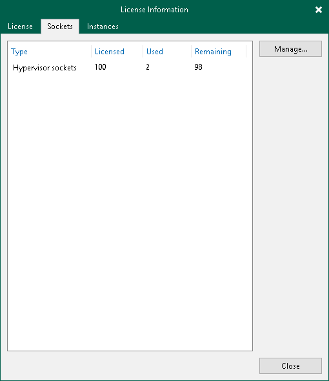Click the License Information title bar
The image size is (329, 381).
click(154, 10)
